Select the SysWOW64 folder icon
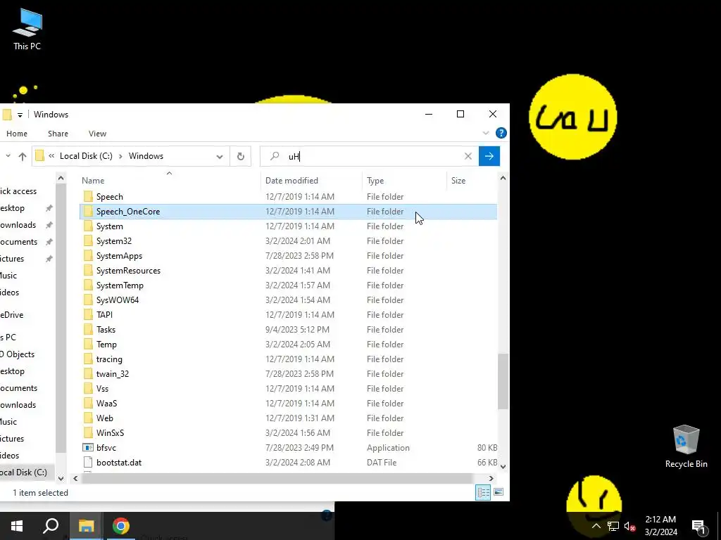 pyautogui.click(x=88, y=300)
